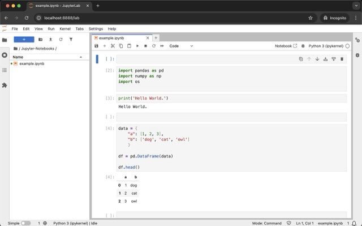Open the Edit menu
The width and height of the screenshot is (362, 226).
pos(26,29)
